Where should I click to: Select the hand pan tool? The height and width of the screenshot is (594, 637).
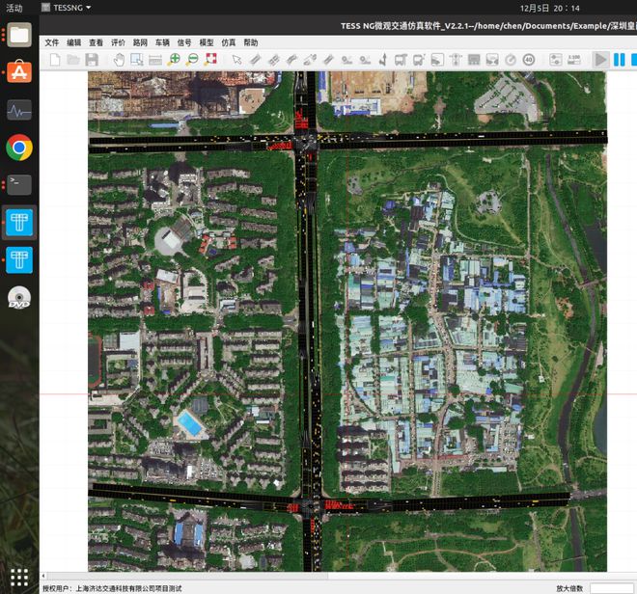[119, 60]
